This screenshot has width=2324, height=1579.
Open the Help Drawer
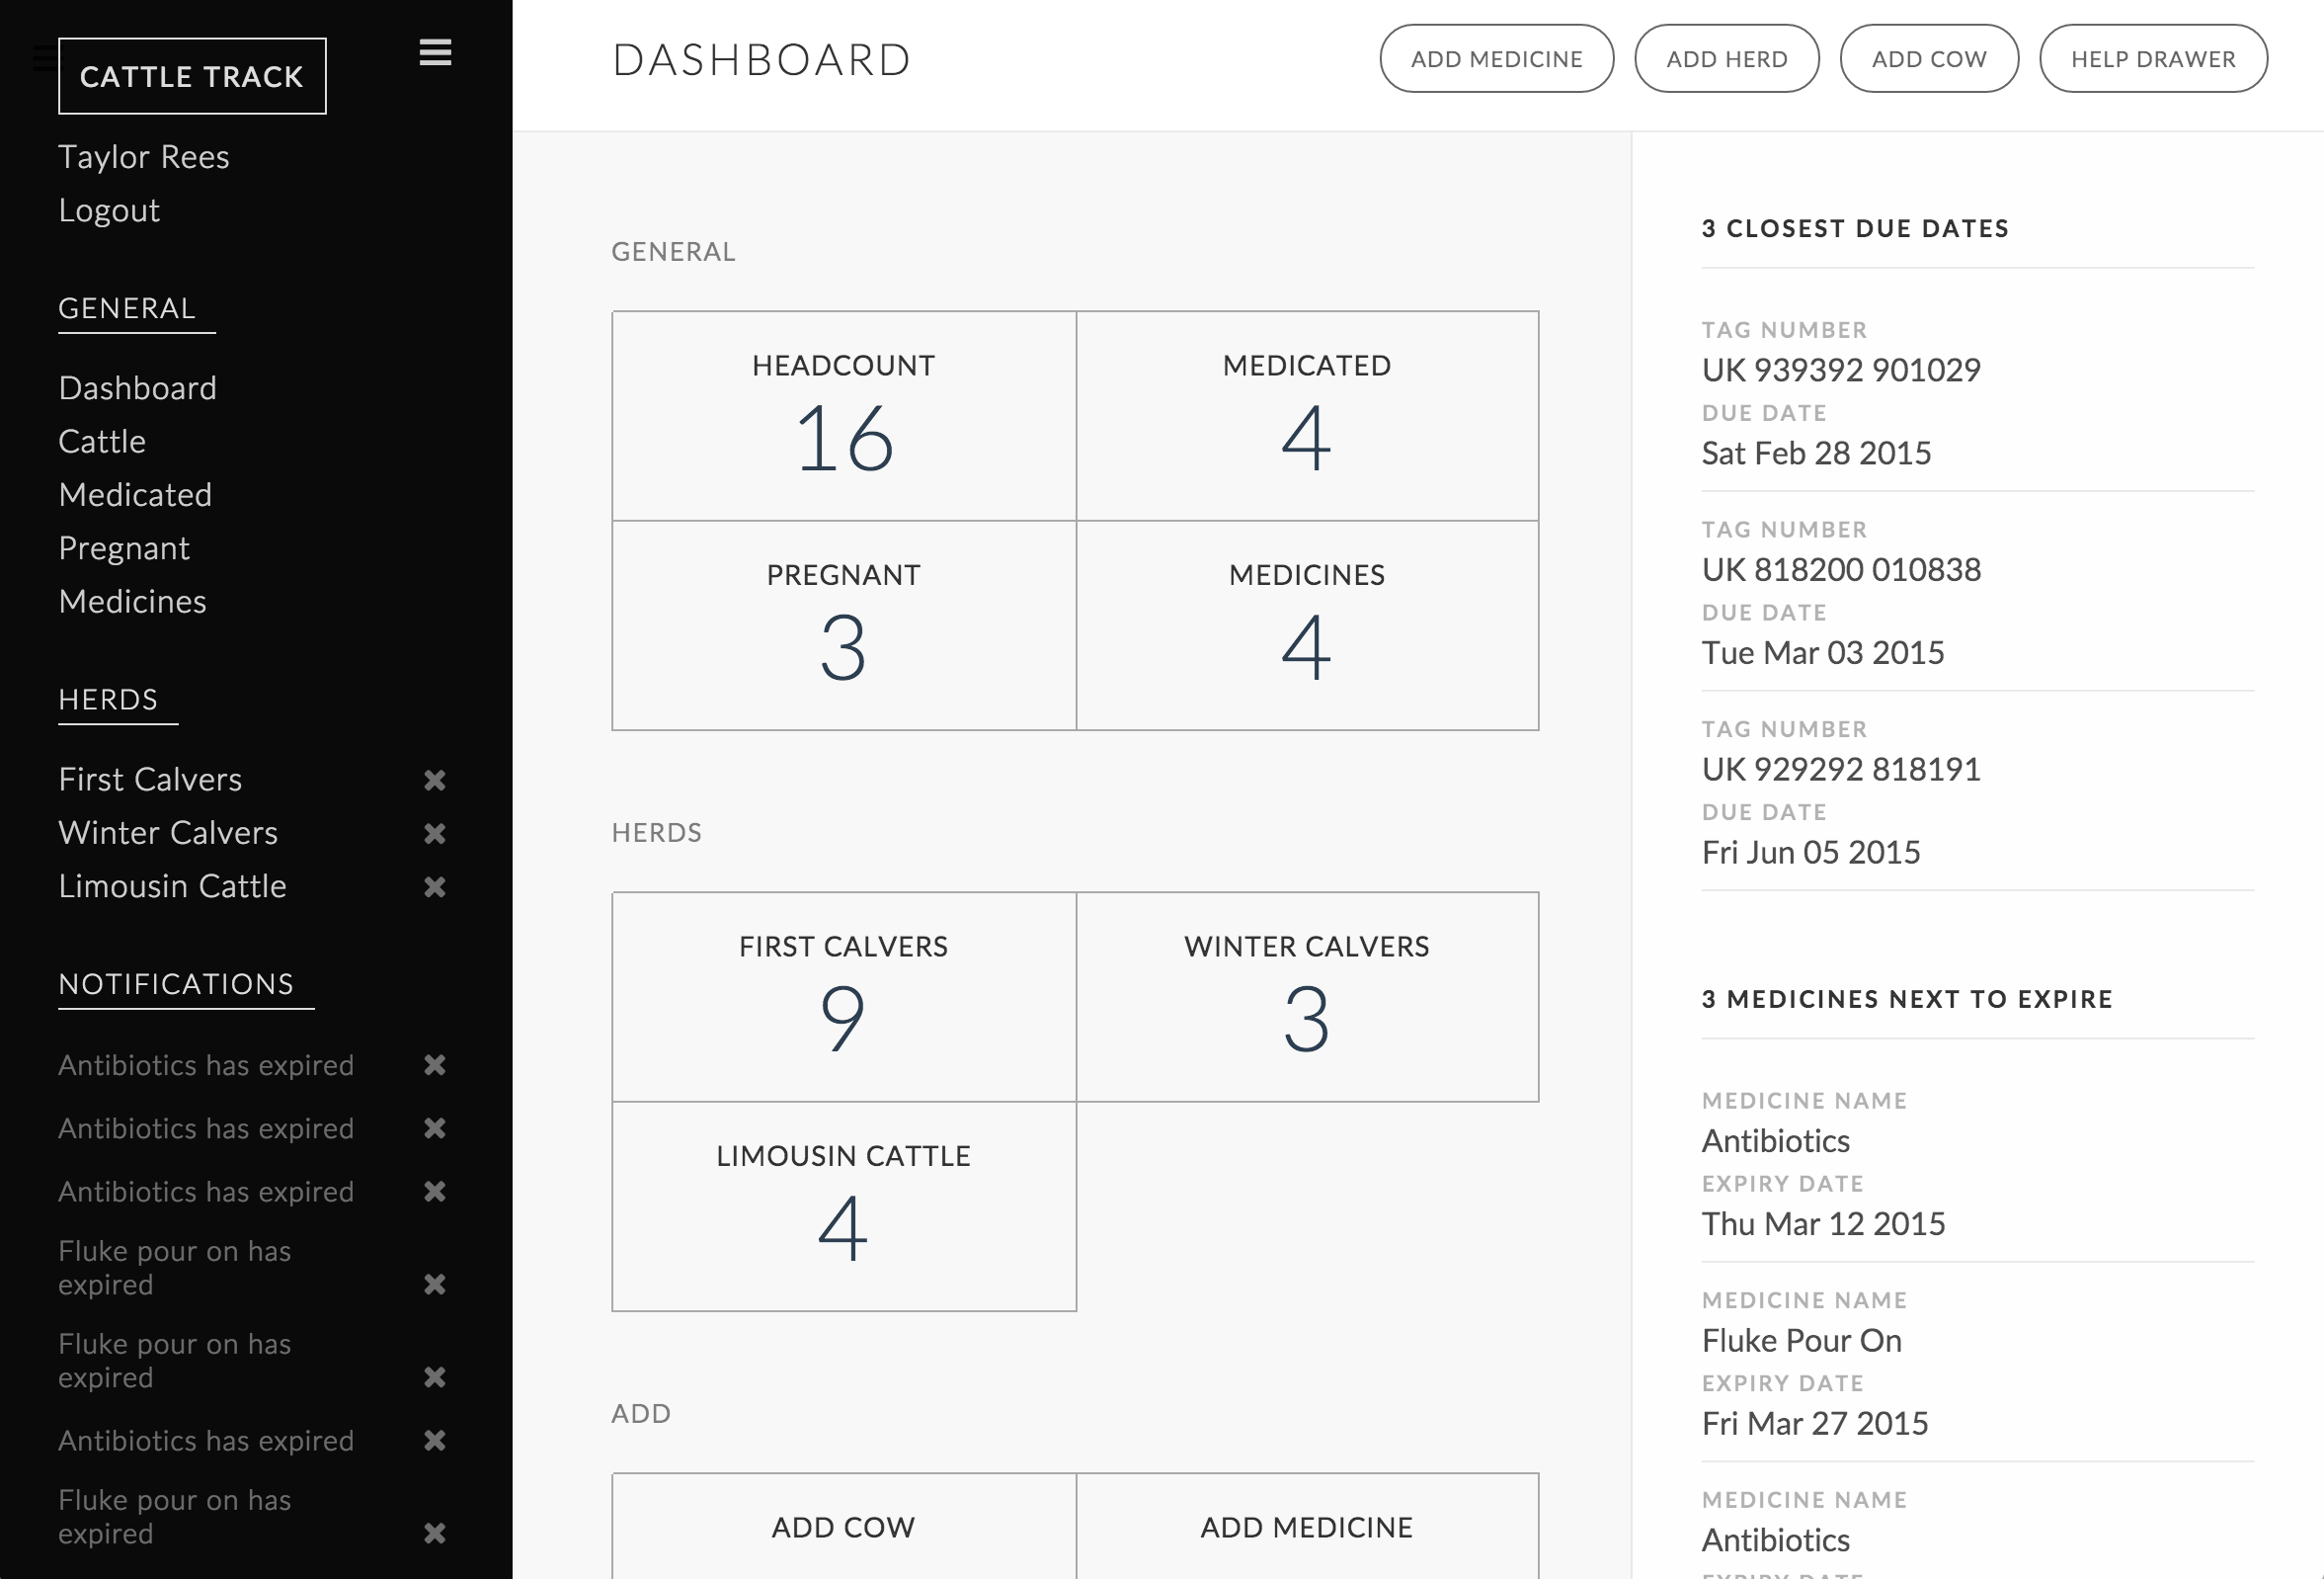click(2152, 59)
